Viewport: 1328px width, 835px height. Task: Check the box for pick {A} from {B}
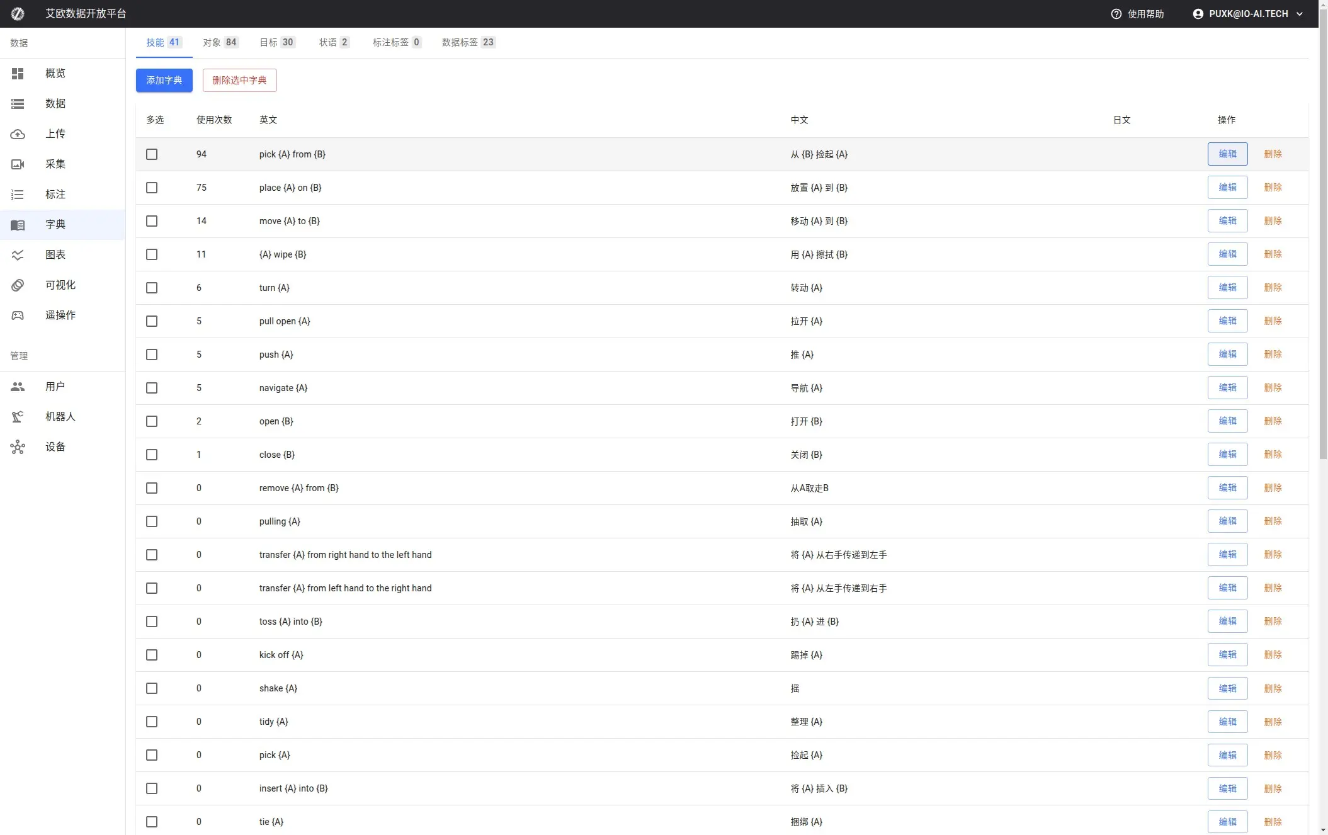[x=152, y=154]
